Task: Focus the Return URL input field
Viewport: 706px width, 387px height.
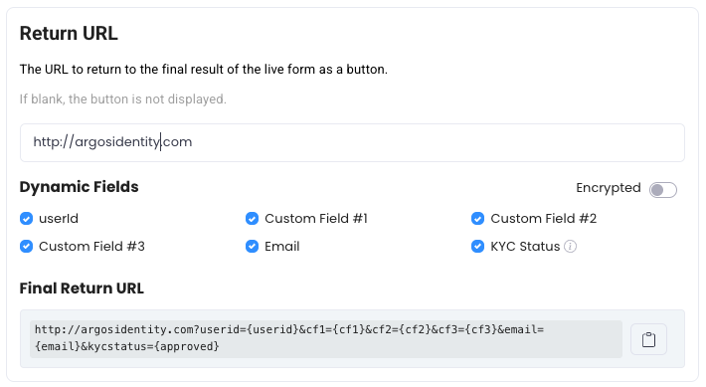Action: (352, 142)
